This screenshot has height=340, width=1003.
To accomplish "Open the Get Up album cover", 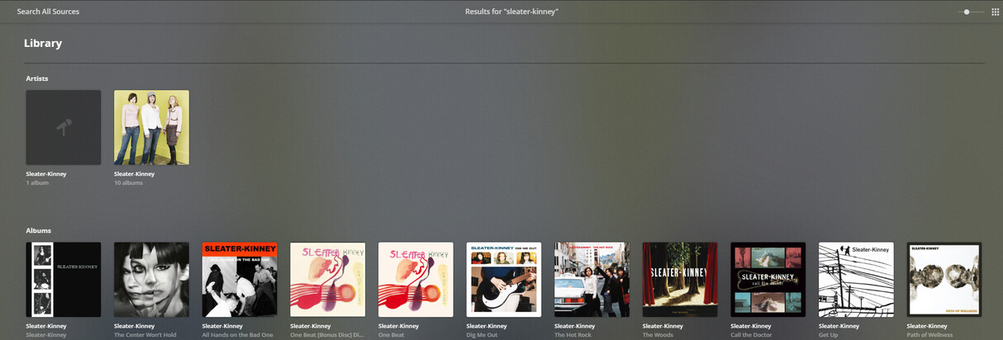I will (x=856, y=280).
